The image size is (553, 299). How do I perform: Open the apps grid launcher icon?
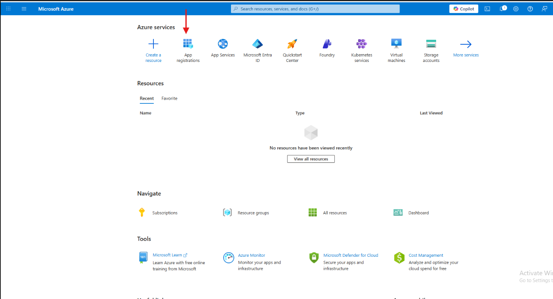8,9
